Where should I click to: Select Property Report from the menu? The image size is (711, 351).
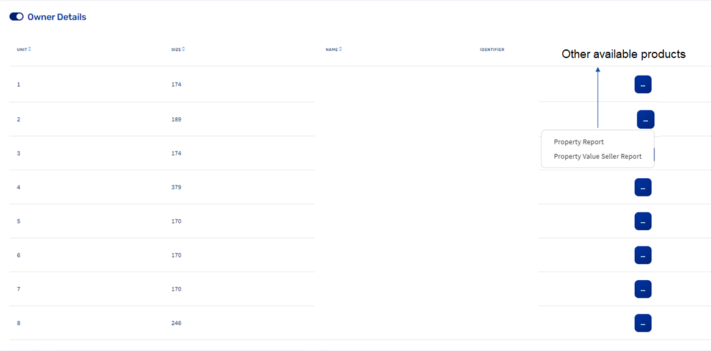(x=579, y=142)
